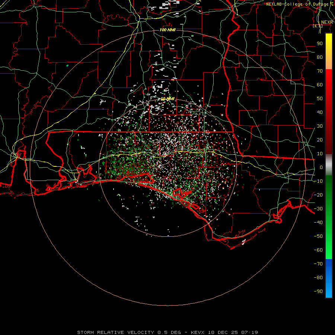
Task: Click the 10 DEC 25 date in caption
Action: pyautogui.click(x=223, y=332)
